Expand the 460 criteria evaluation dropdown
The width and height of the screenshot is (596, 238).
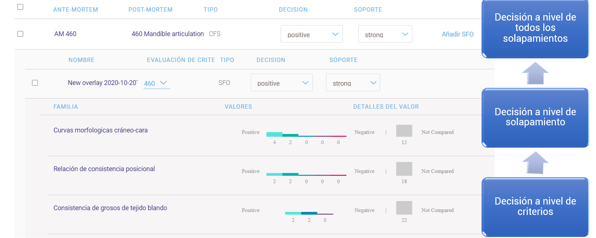tap(156, 83)
